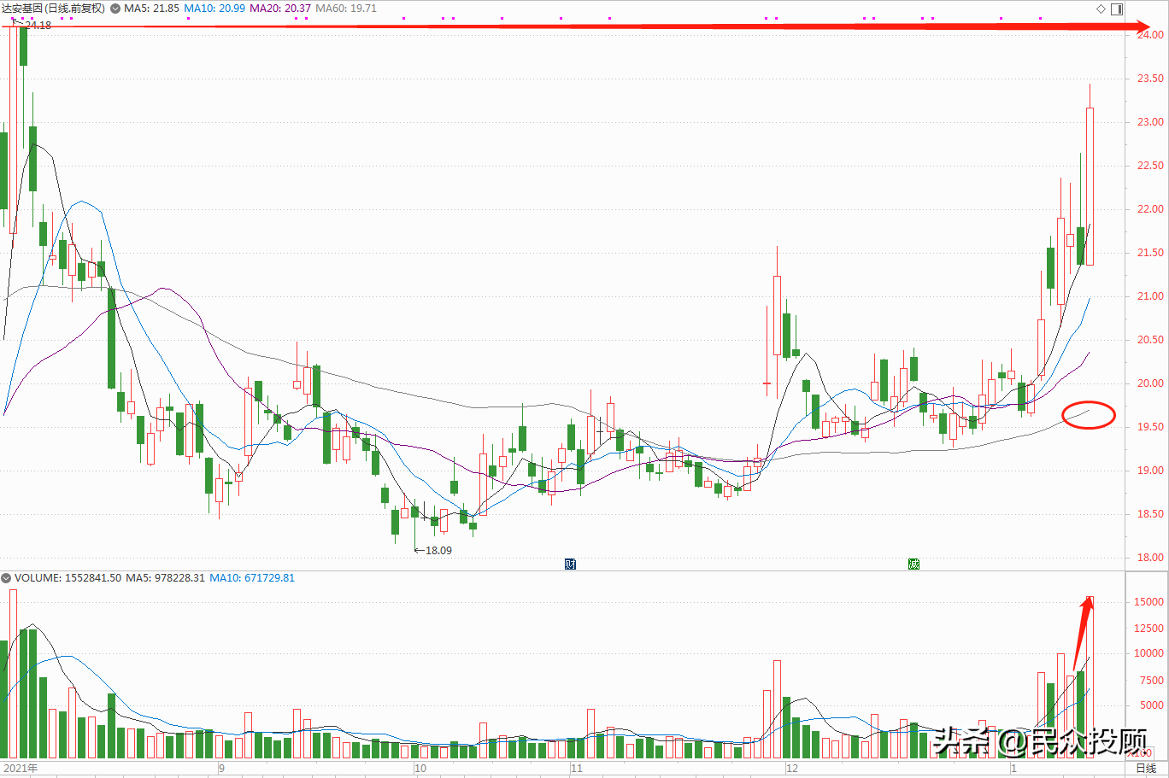The width and height of the screenshot is (1169, 778).
Task: Click month 12 on the time axis
Action: tap(792, 769)
